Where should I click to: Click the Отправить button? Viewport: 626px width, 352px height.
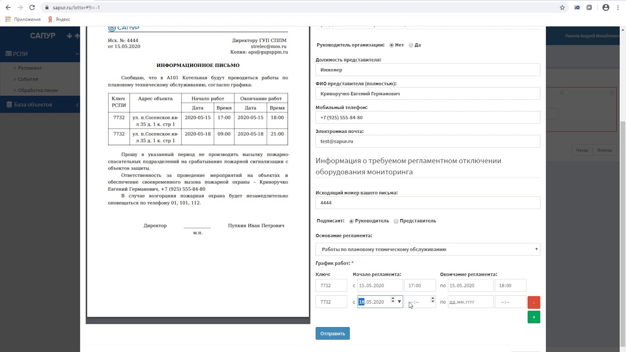(333, 333)
